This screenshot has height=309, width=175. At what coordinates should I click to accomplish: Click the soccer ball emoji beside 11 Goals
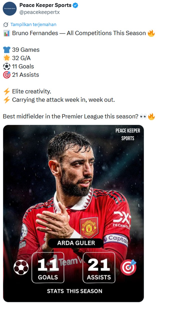6,66
